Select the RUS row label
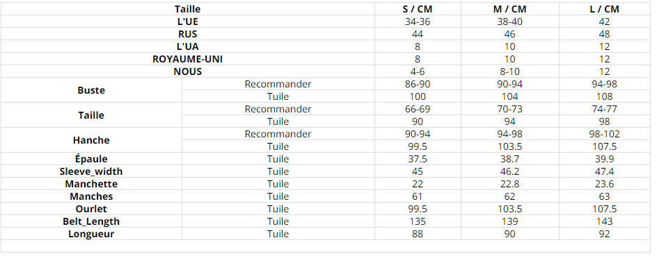 188,34
